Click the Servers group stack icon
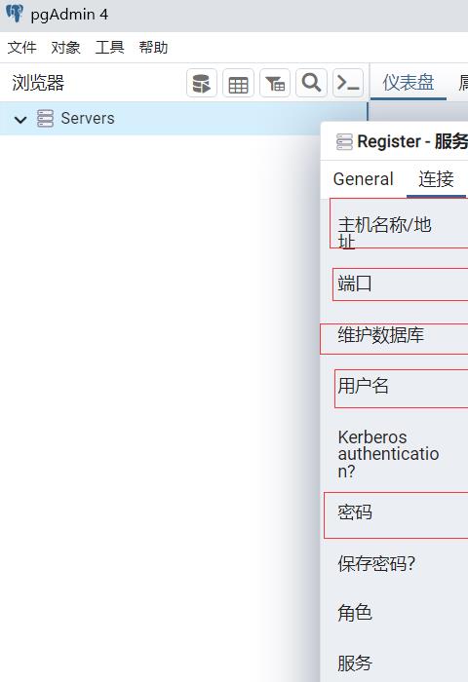The image size is (468, 682). [45, 118]
